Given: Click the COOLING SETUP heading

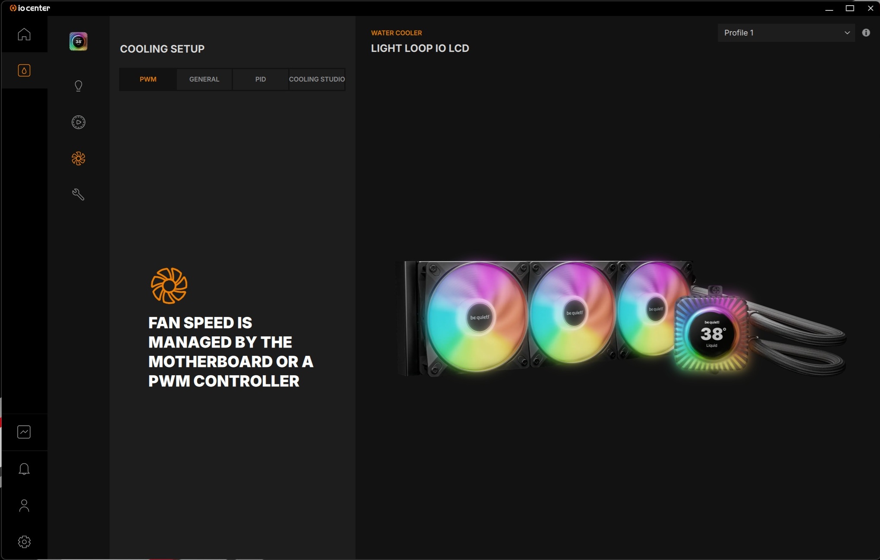Looking at the screenshot, I should (162, 49).
